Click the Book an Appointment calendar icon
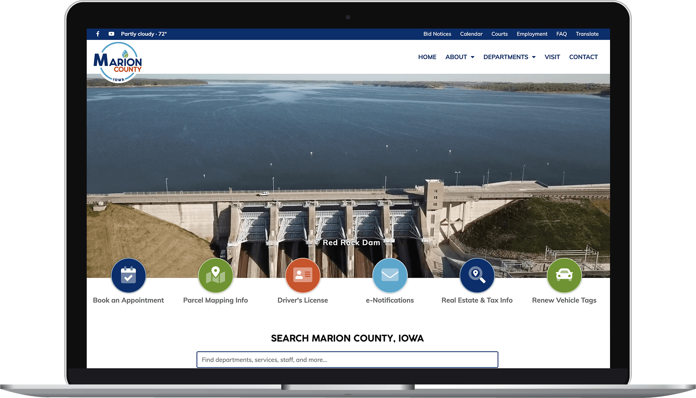The width and height of the screenshot is (696, 398). coord(128,275)
